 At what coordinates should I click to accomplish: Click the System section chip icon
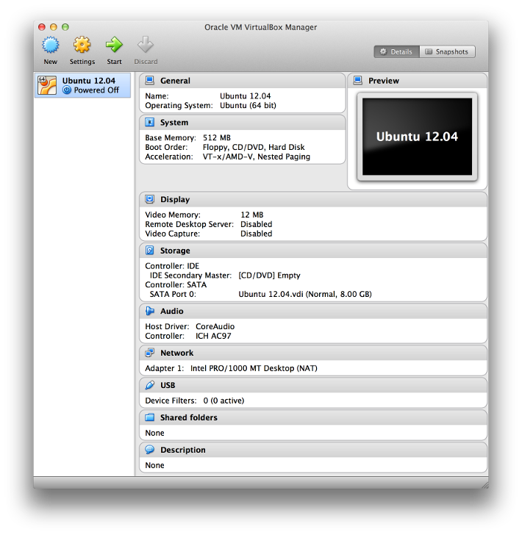click(149, 122)
